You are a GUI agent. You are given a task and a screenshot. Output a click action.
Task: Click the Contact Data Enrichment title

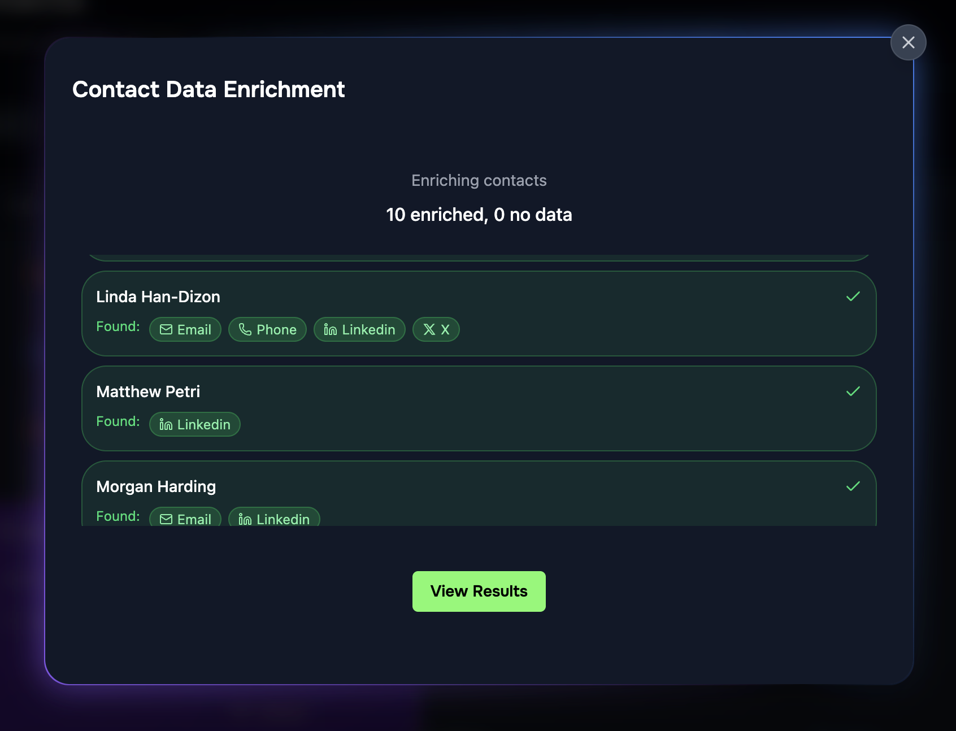(x=208, y=89)
